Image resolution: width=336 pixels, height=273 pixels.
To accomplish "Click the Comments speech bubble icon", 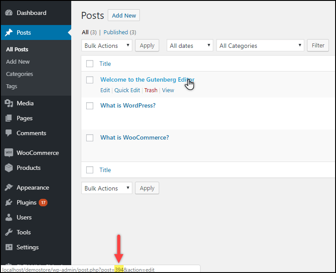I will tap(9, 133).
